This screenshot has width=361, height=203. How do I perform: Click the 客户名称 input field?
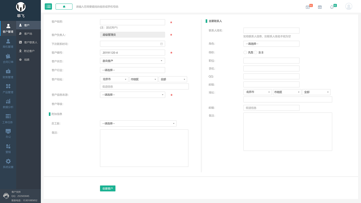click(132, 22)
